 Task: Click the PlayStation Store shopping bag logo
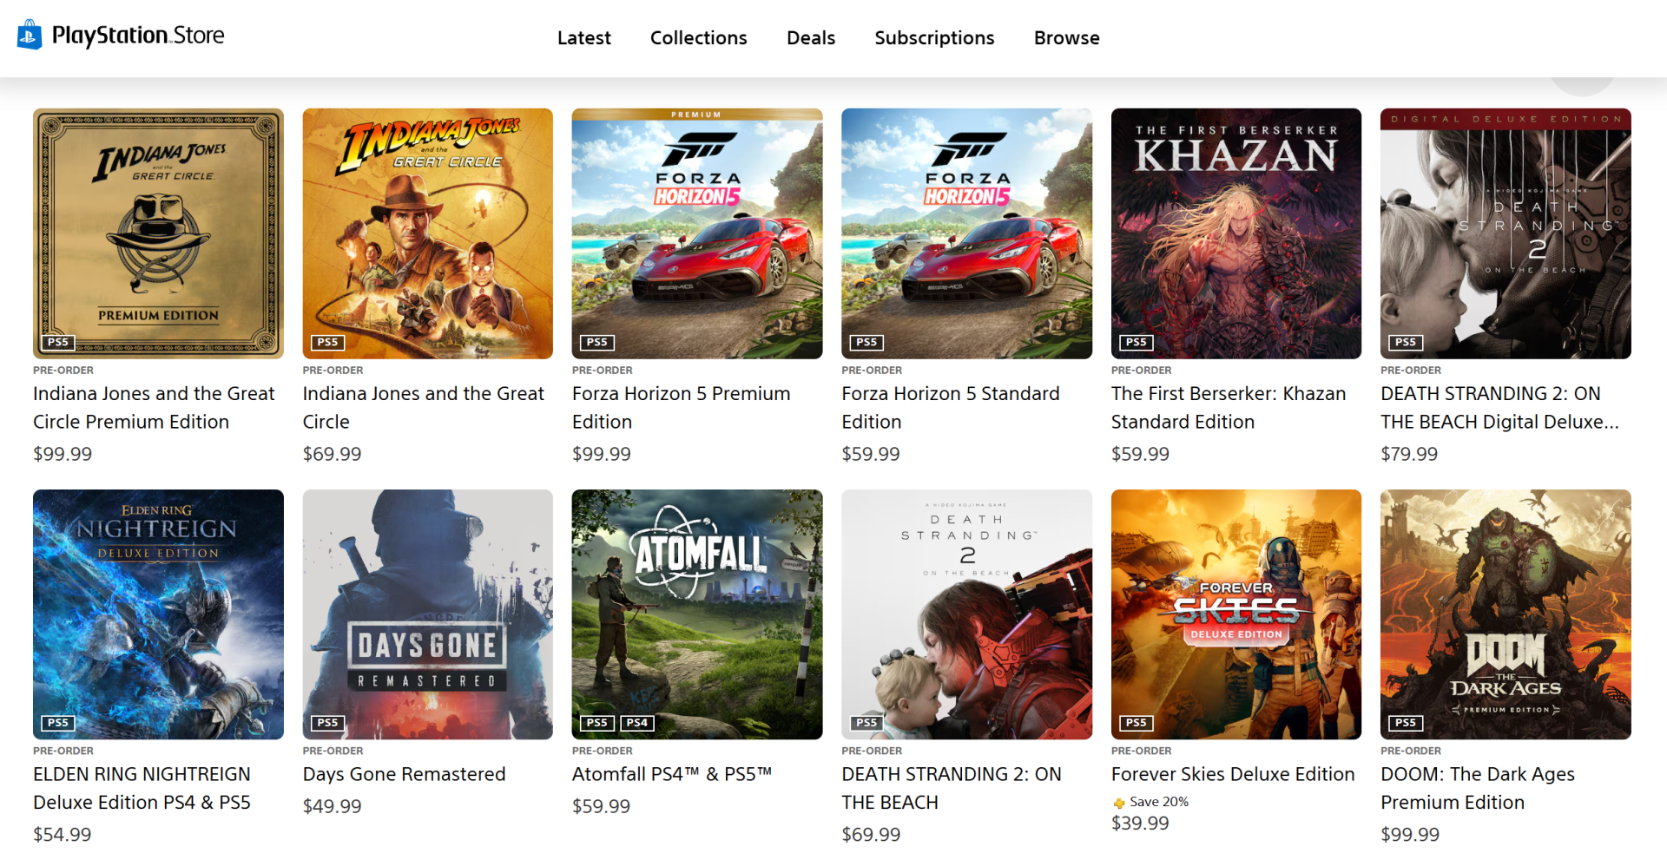30,35
